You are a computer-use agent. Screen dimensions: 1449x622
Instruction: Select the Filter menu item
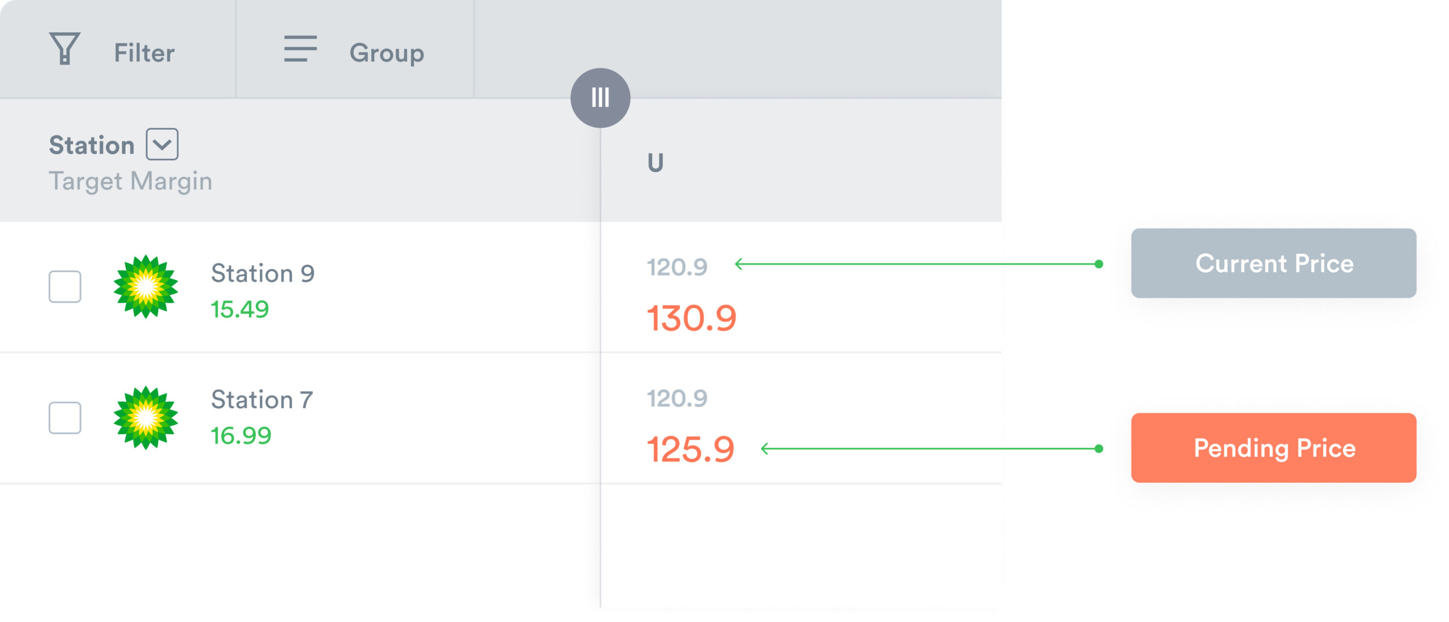click(144, 52)
